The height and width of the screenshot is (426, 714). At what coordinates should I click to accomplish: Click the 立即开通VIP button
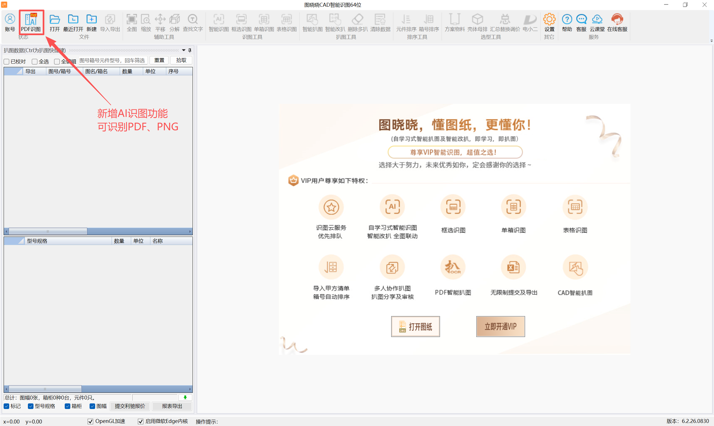[x=500, y=326]
